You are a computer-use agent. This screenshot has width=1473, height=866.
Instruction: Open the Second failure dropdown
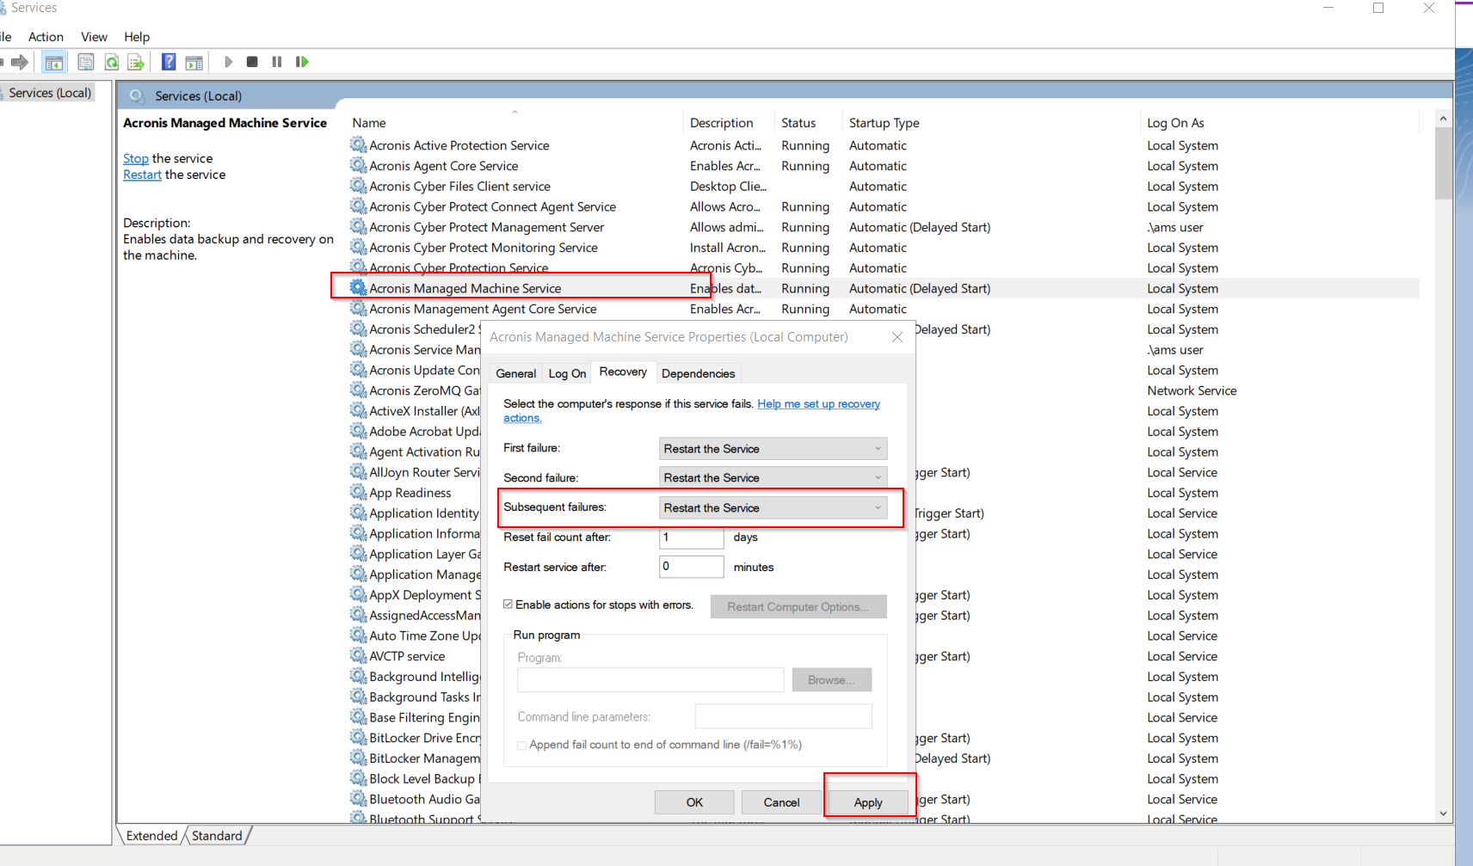coord(876,476)
